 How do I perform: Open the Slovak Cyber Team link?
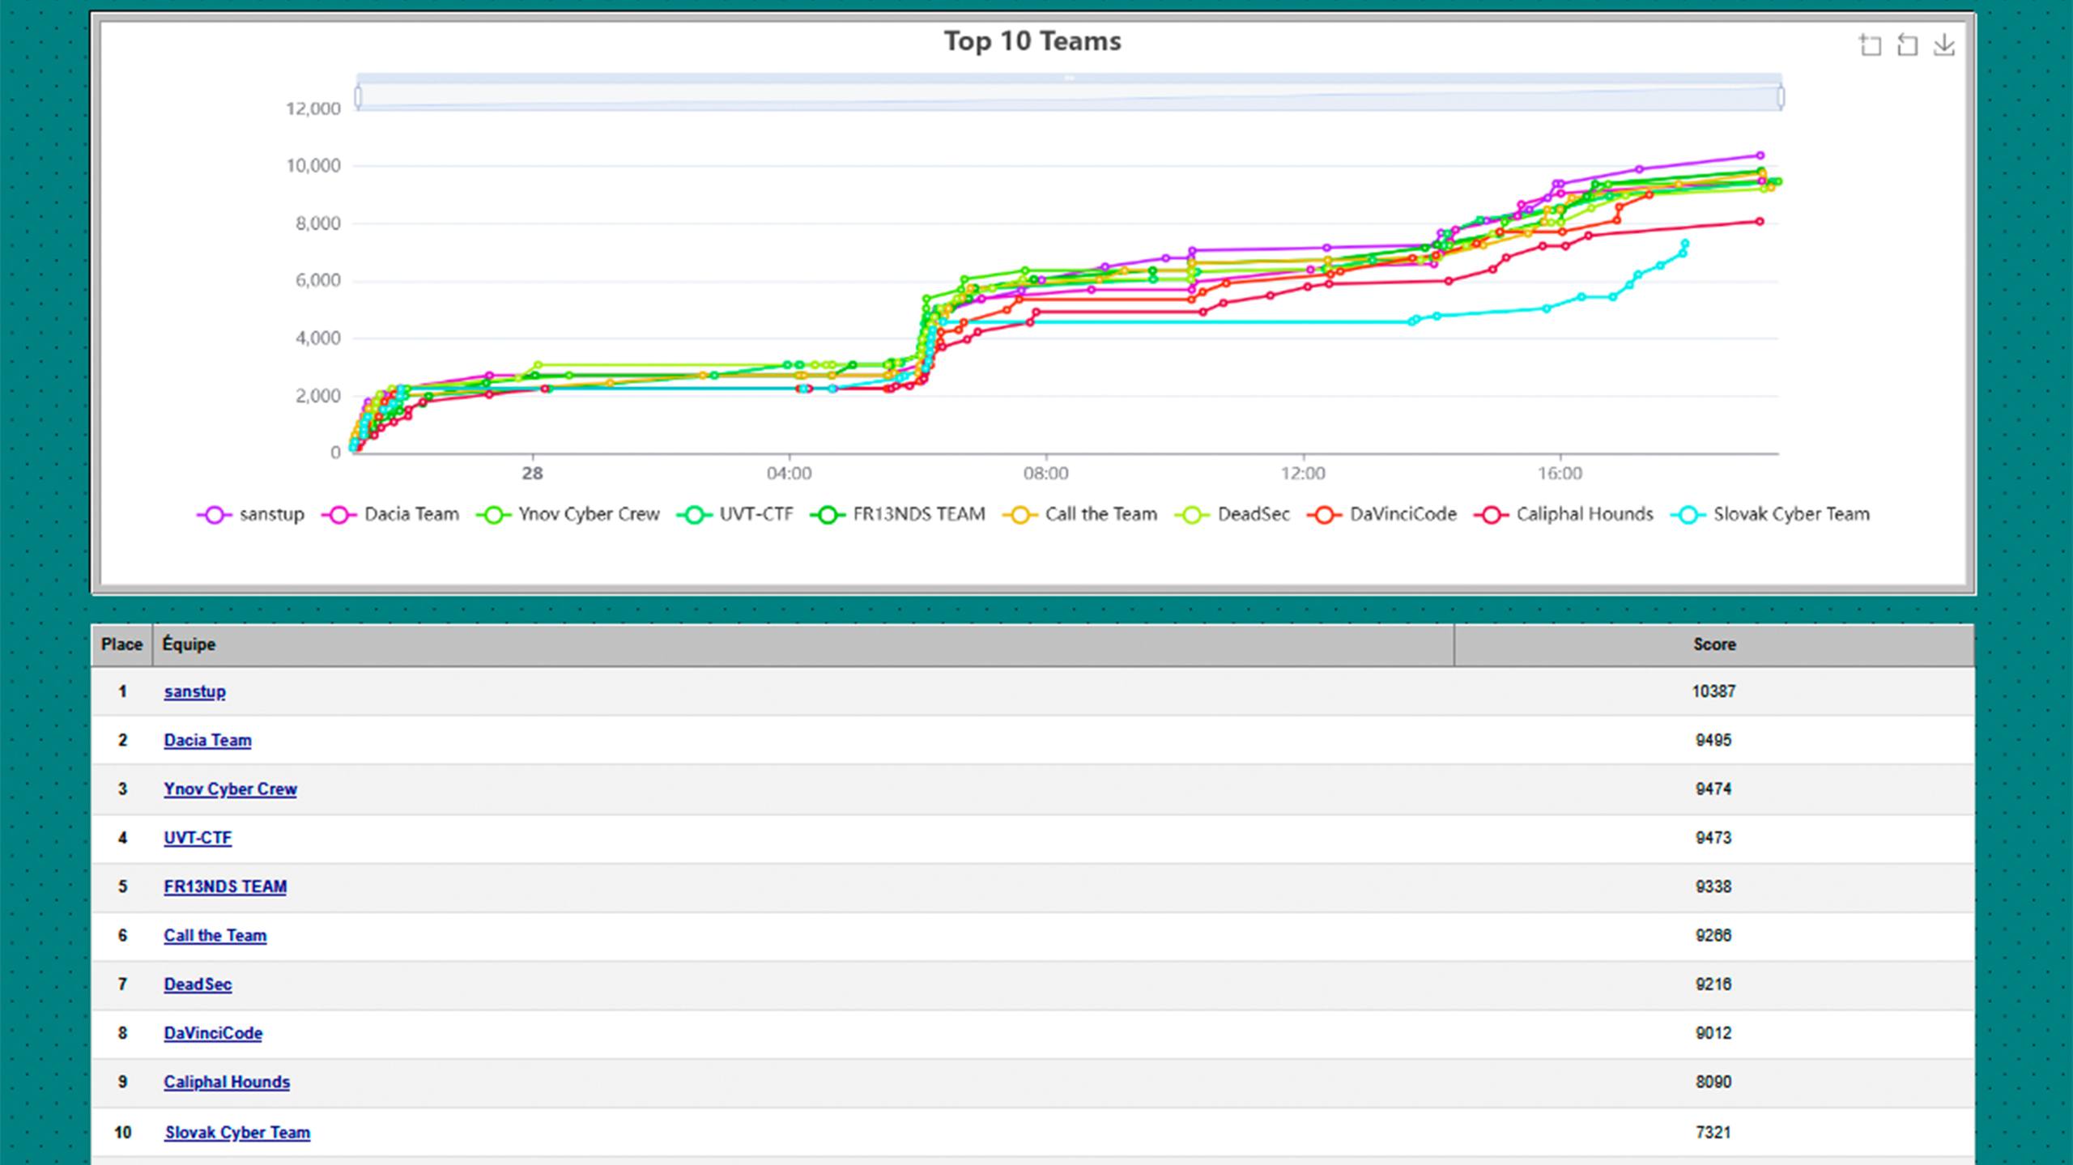[237, 1133]
